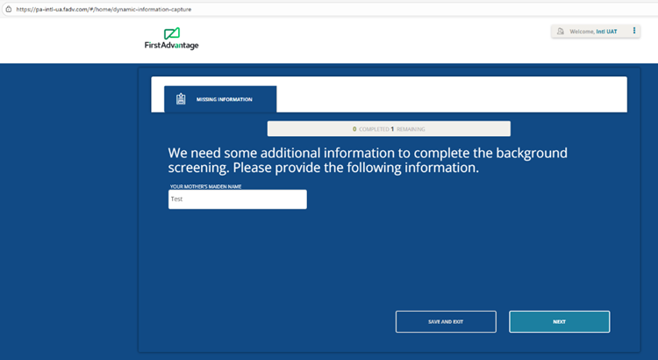Click the green First Advantage logo mark
658x360 pixels.
tap(171, 32)
